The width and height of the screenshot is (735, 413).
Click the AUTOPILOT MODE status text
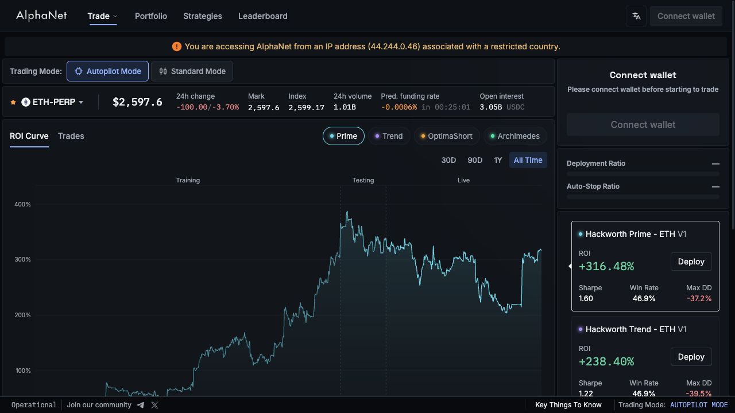click(699, 405)
